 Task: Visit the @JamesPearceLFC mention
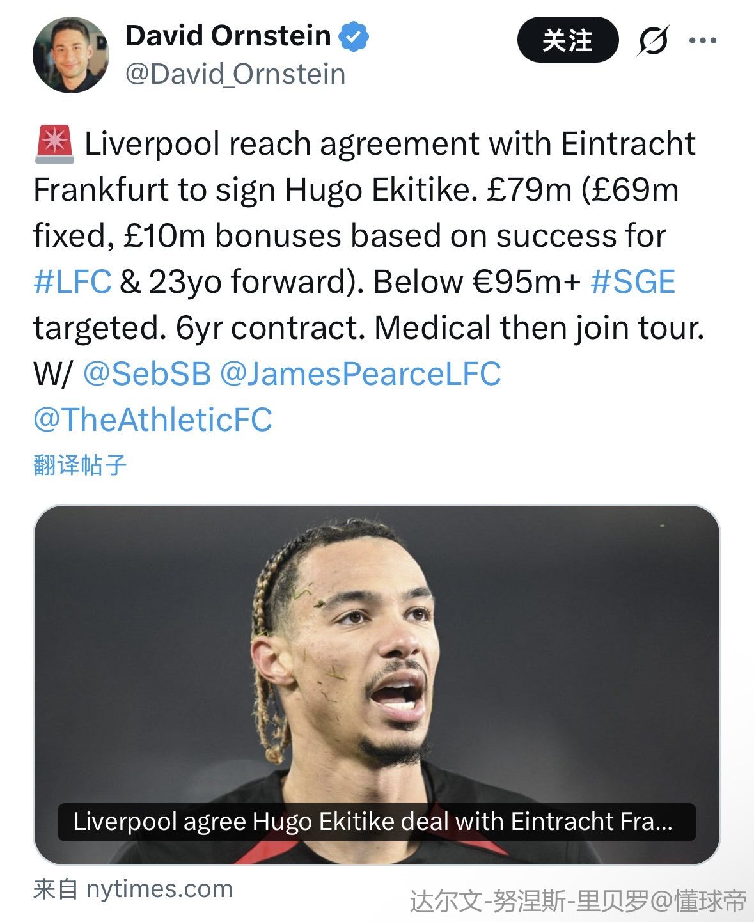(360, 374)
